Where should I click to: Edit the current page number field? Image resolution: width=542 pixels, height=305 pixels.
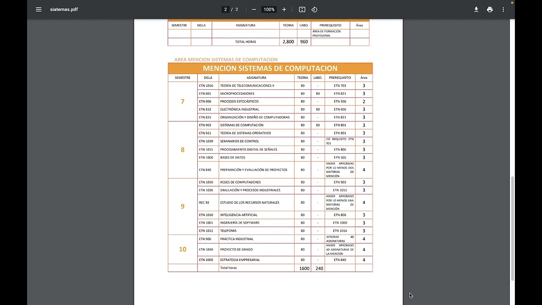226,9
